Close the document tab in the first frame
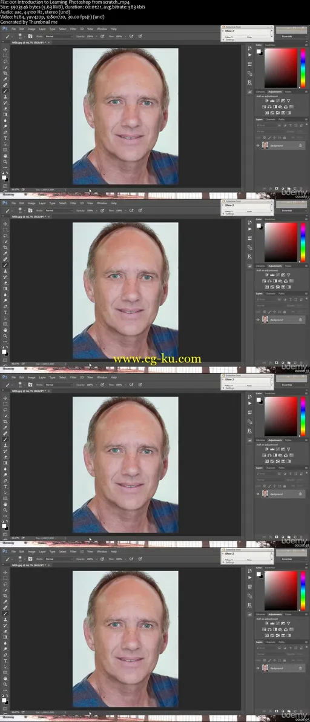Image resolution: width=310 pixels, height=722 pixels. point(49,42)
